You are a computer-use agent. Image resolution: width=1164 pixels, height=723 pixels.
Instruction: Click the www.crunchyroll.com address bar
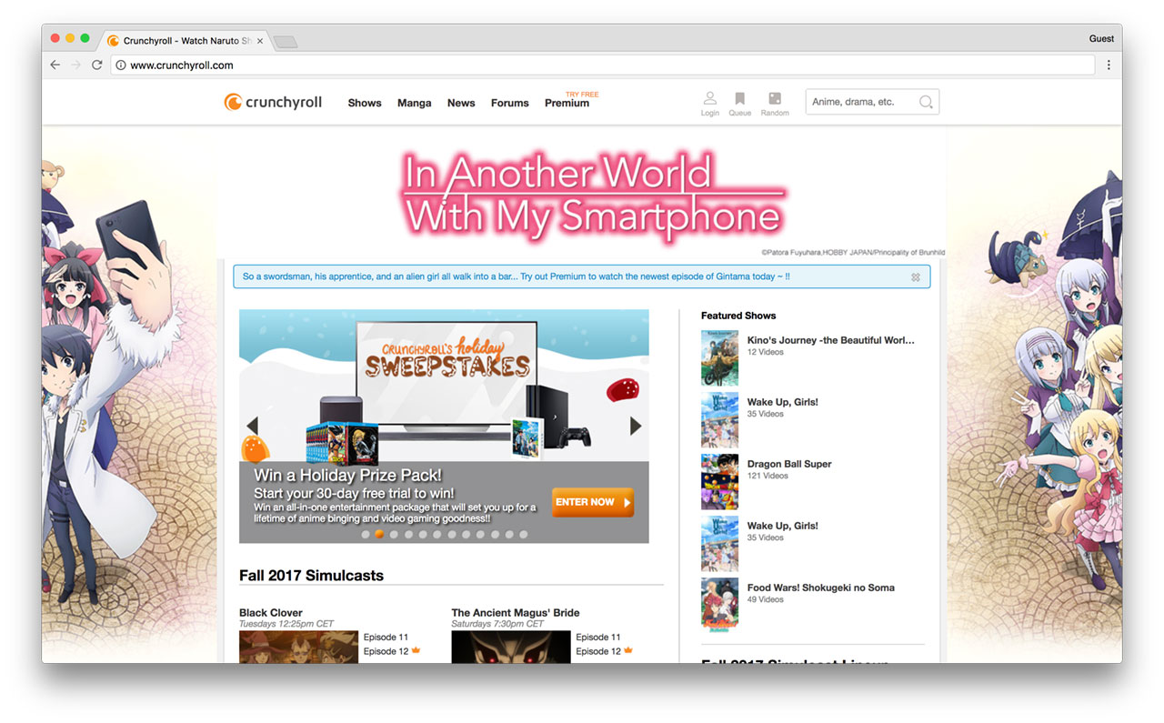(604, 65)
